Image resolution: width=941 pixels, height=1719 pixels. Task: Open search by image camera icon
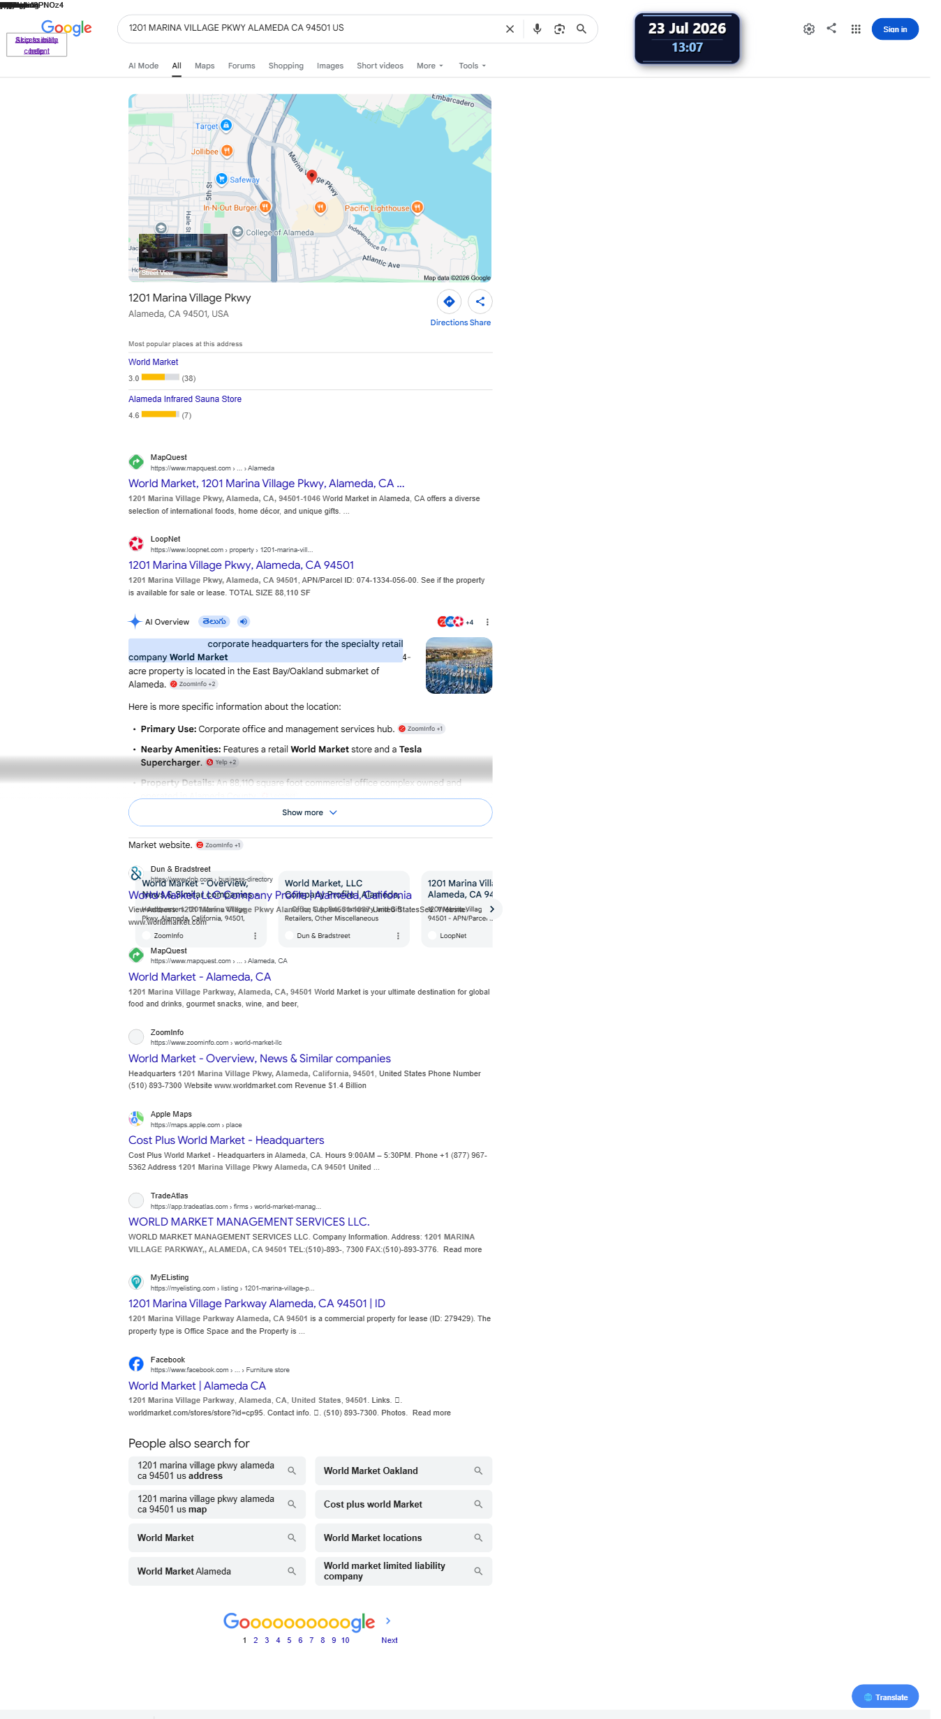pos(559,29)
